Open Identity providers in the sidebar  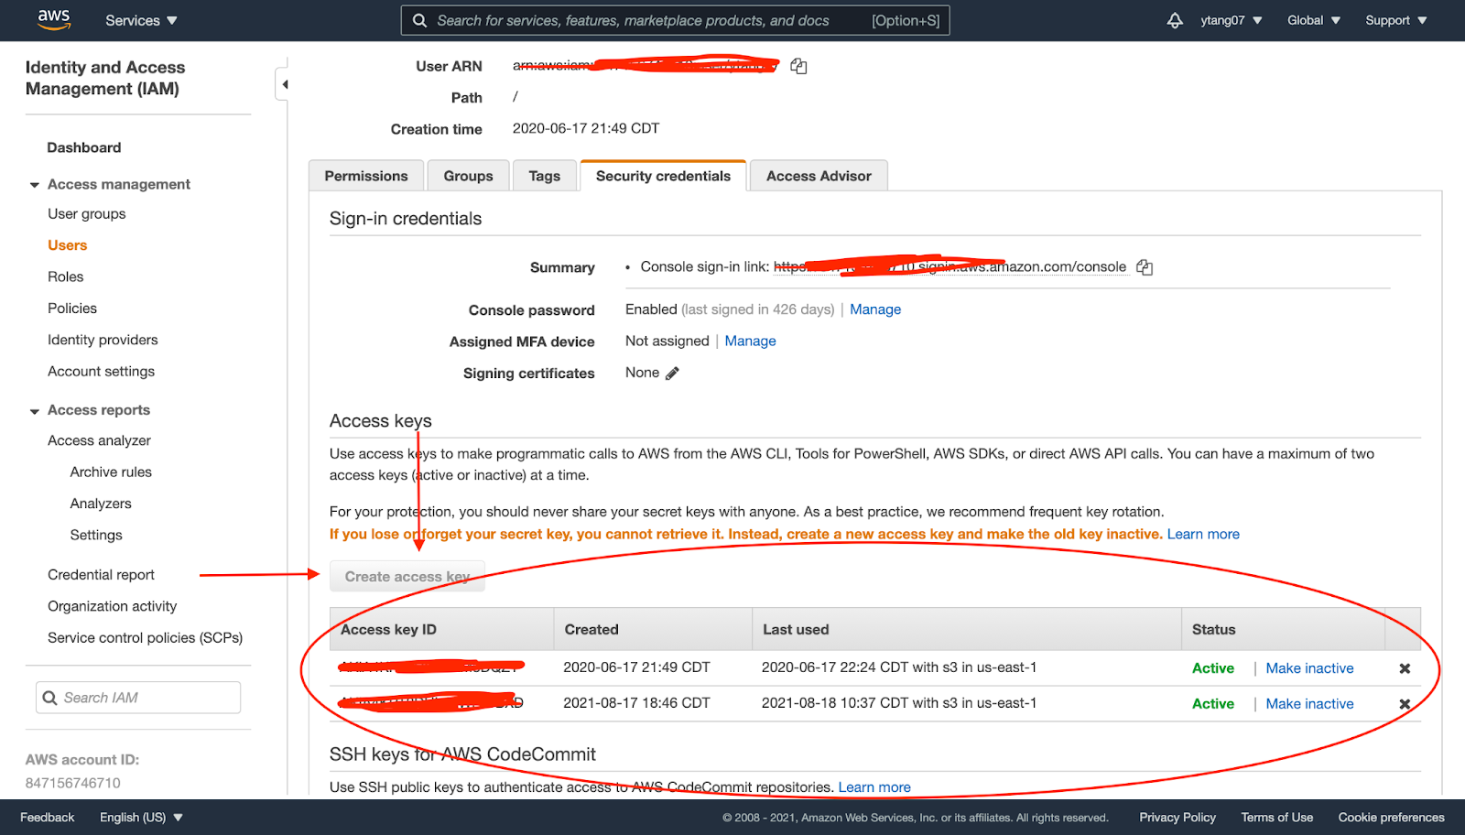click(x=103, y=340)
